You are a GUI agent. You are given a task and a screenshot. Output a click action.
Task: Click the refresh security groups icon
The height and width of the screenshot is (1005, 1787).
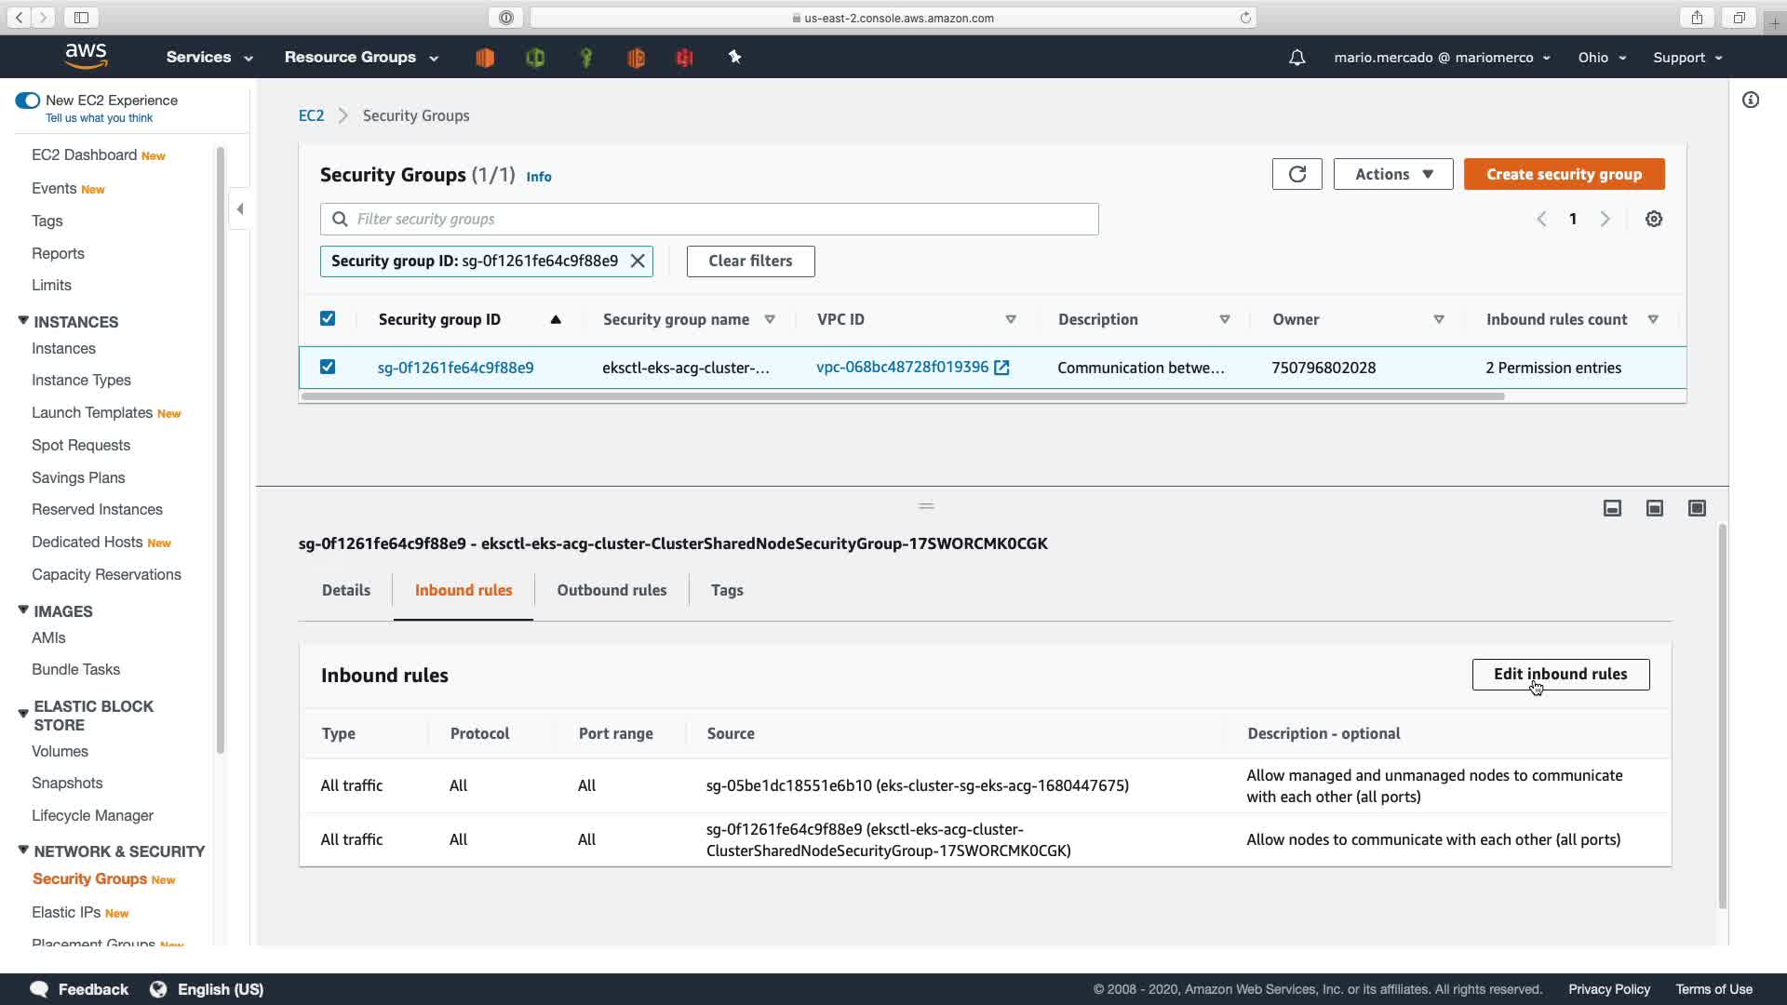(1297, 174)
